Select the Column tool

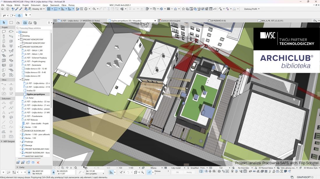[x=4, y=36]
